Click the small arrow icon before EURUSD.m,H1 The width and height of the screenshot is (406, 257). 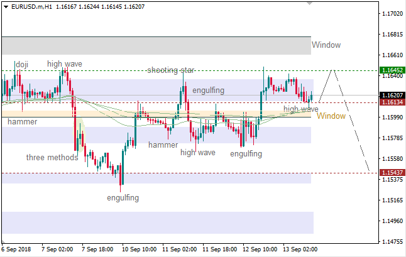tap(5, 6)
